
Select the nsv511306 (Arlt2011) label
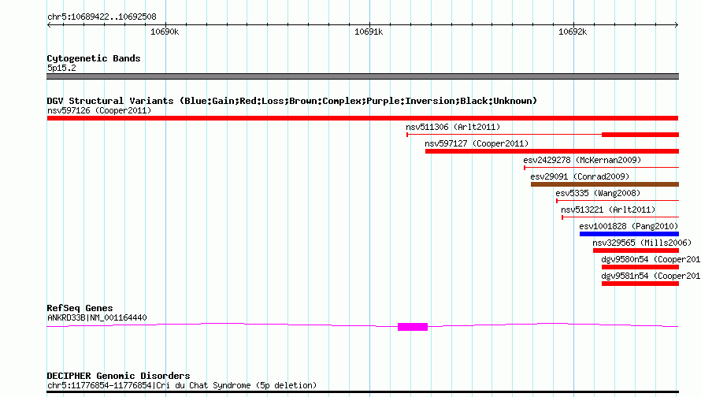[453, 127]
